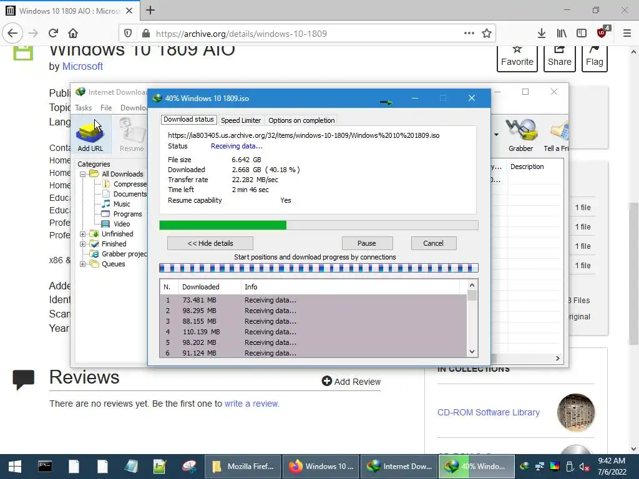Click the Add Review plus icon

pyautogui.click(x=326, y=381)
